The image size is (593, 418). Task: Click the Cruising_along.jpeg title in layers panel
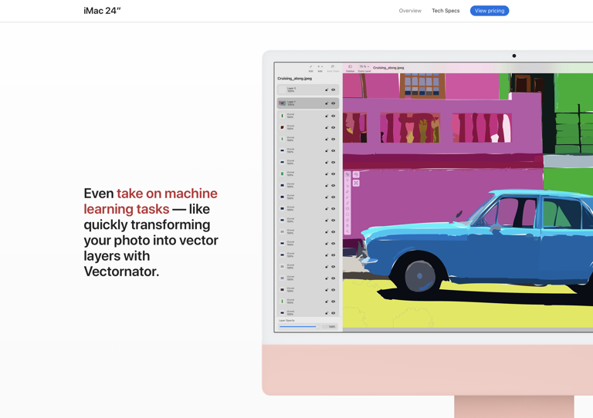point(295,79)
